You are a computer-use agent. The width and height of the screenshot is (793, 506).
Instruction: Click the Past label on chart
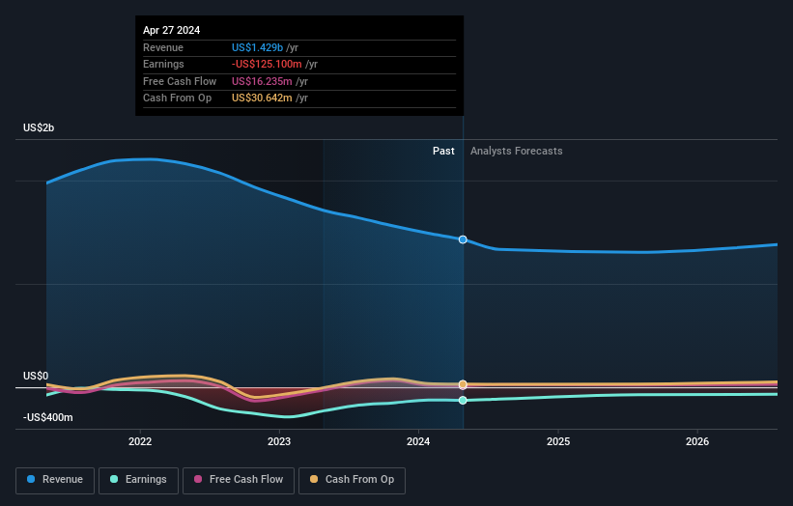pos(443,151)
